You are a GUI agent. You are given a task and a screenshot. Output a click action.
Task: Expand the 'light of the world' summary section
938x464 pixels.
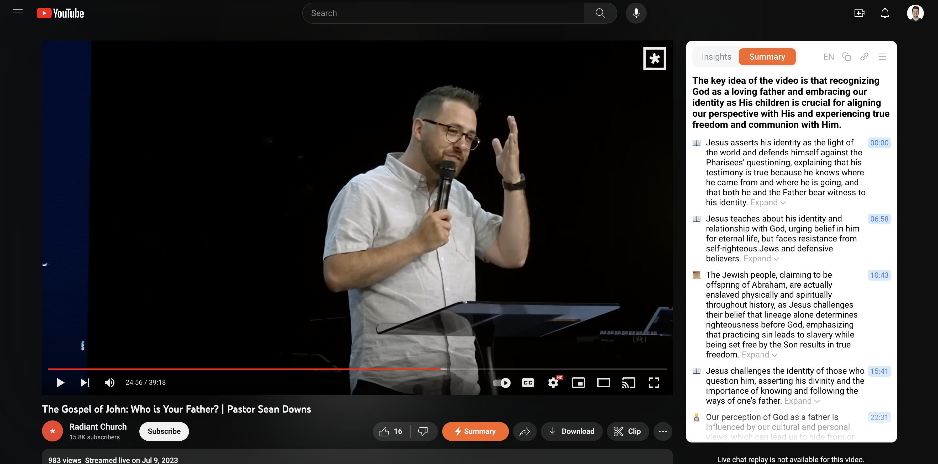point(768,203)
